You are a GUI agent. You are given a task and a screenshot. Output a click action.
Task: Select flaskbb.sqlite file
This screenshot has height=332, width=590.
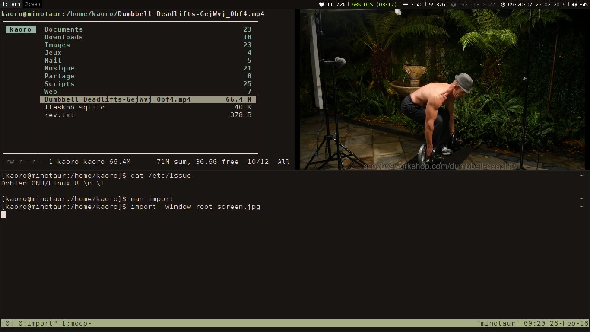coord(74,107)
